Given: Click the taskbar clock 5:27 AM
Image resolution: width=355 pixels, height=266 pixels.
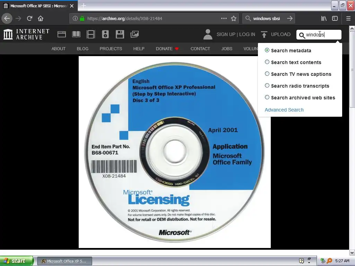Looking at the screenshot, I should tap(342, 261).
